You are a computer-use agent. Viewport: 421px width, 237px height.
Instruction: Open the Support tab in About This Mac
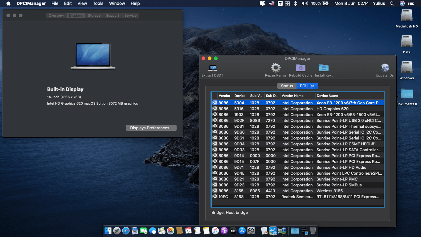pyautogui.click(x=112, y=15)
